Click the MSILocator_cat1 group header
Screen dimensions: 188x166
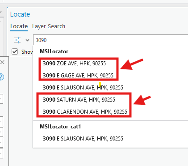click(x=60, y=127)
